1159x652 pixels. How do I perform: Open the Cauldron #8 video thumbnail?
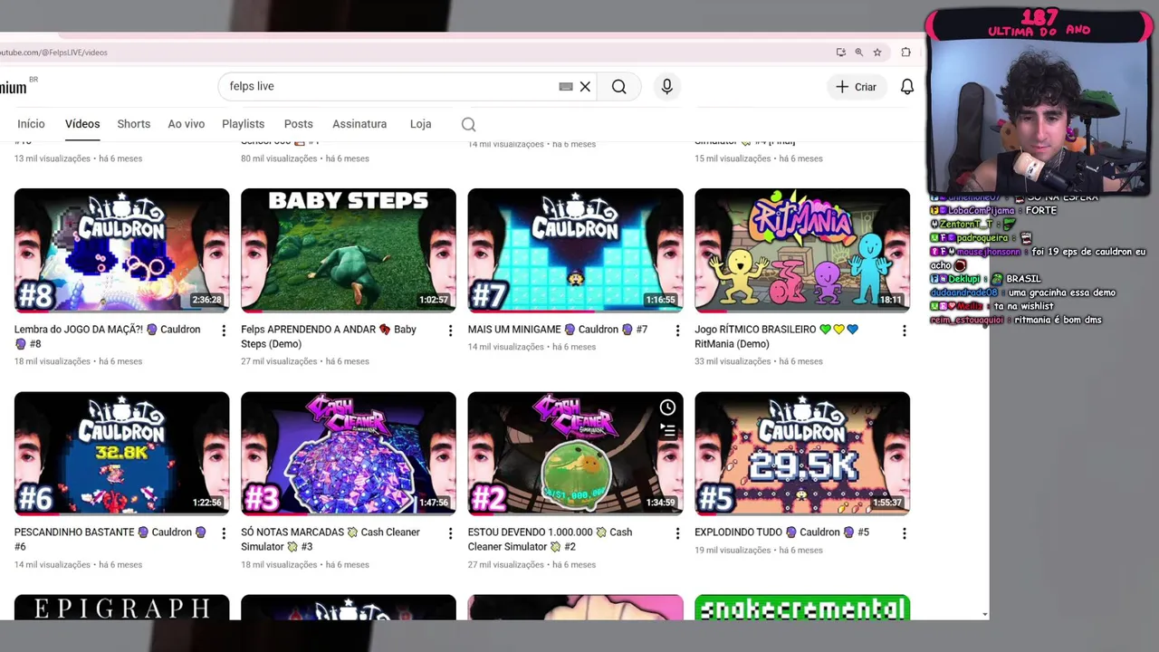(x=122, y=250)
